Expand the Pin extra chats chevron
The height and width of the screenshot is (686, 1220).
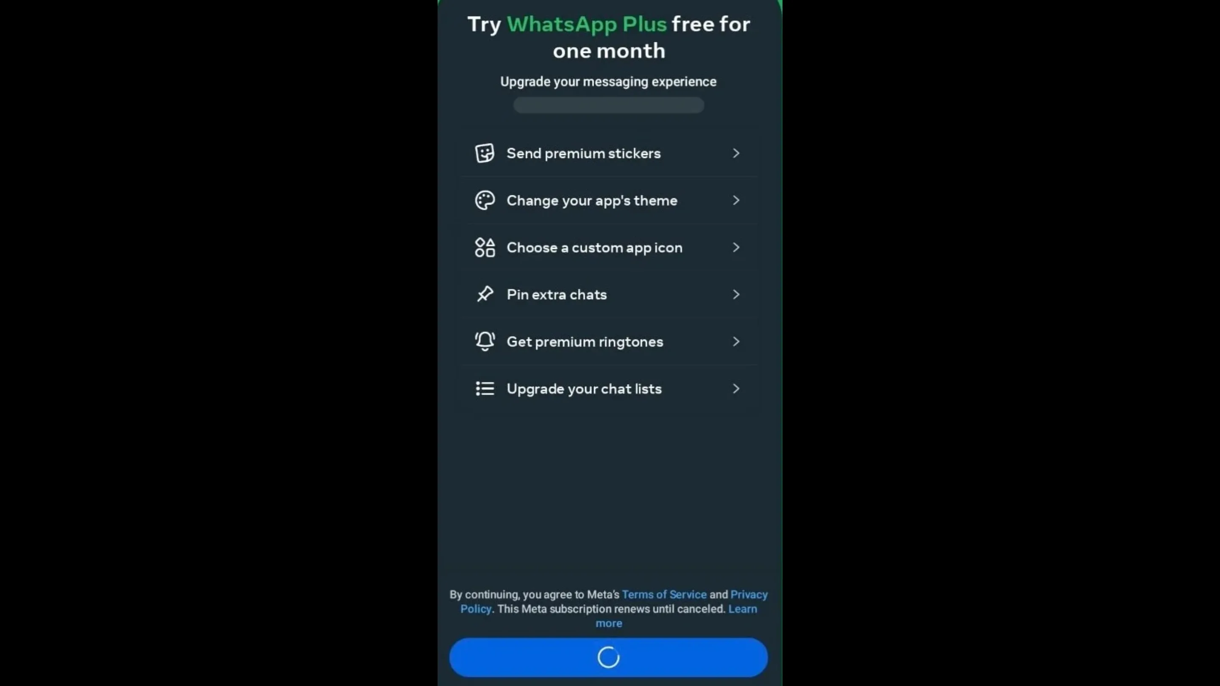(x=736, y=294)
